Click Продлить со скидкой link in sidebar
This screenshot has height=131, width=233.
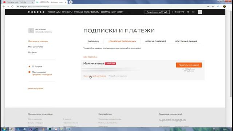pyautogui.click(x=42, y=75)
